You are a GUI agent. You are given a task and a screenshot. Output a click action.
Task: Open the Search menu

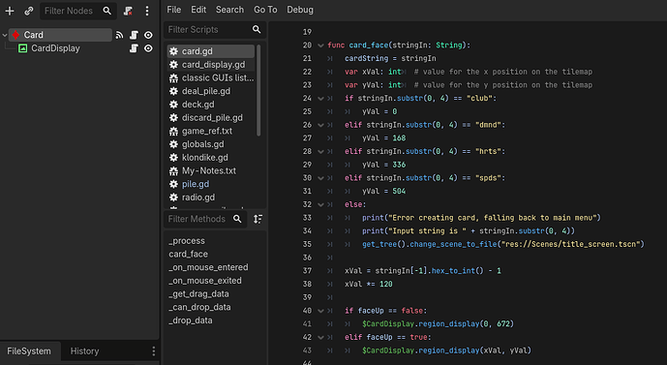click(229, 10)
